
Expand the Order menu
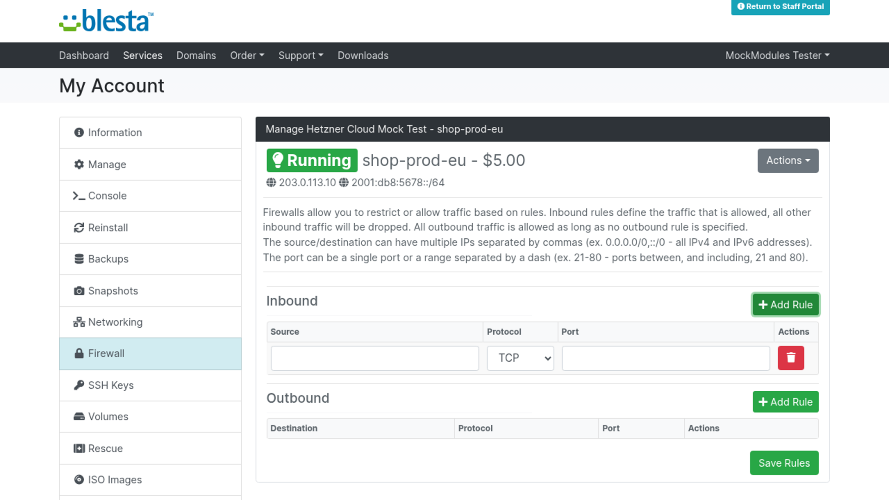pos(247,56)
